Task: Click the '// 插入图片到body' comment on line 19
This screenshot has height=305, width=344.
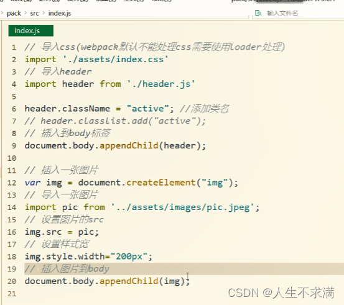Action: [67, 269]
